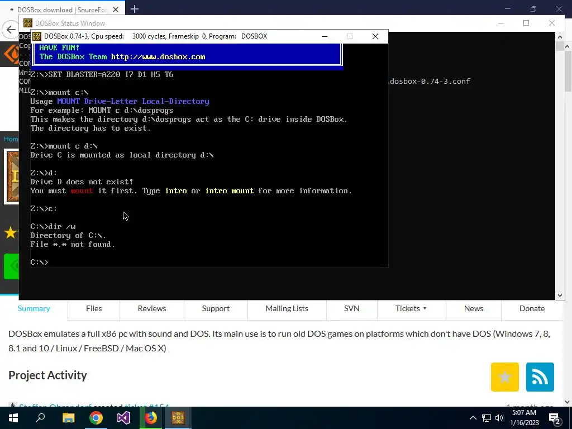Launch Google Chrome from taskbar

tap(96, 418)
